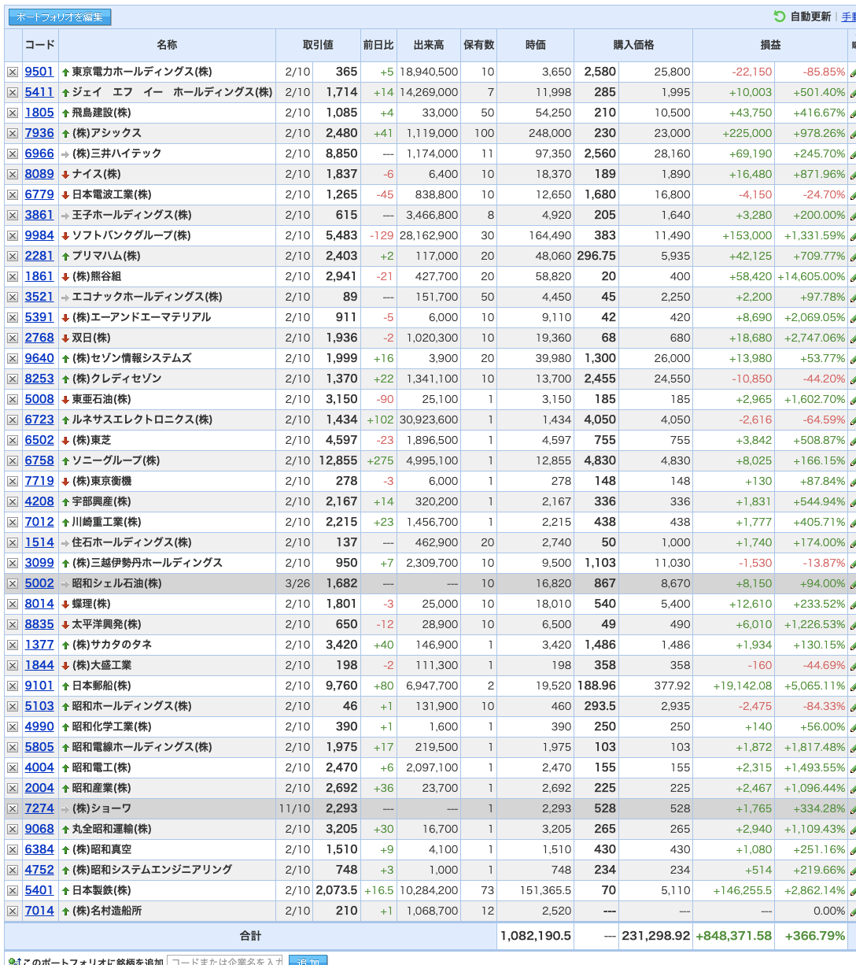This screenshot has width=856, height=965.
Task: Delete 1861 熊谷組 using the X icon
Action: [13, 276]
